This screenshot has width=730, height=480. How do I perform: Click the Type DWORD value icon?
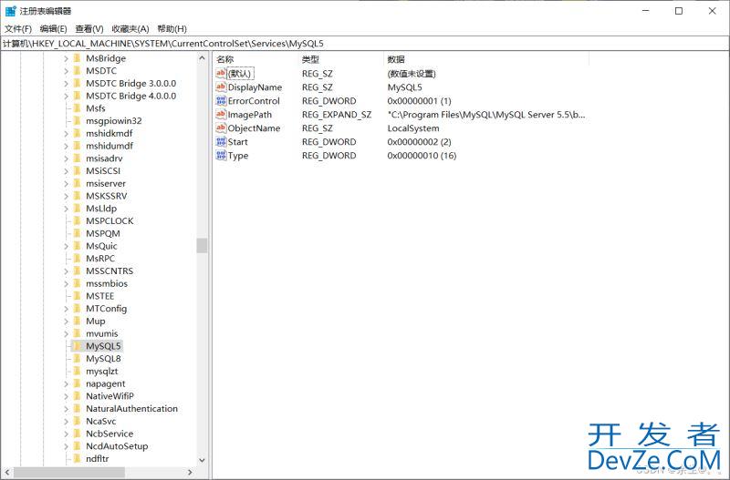pos(221,156)
